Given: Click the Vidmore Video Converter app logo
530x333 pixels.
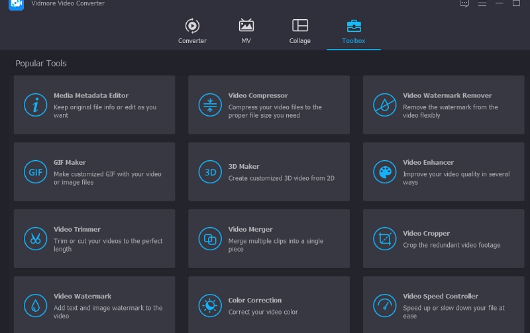Looking at the screenshot, I should 17,4.
